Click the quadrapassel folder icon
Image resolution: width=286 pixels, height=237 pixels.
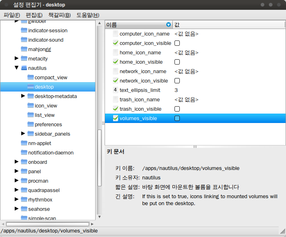[24, 190]
